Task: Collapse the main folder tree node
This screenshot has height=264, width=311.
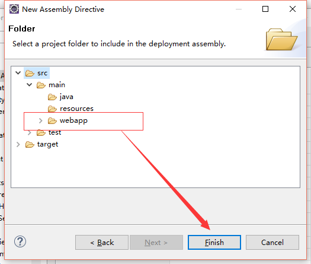Action: [x=30, y=85]
